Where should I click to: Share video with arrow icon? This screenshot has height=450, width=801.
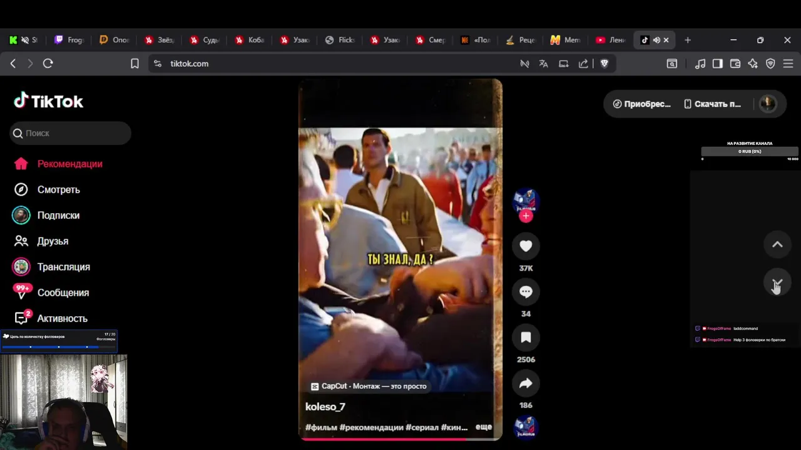click(x=526, y=383)
